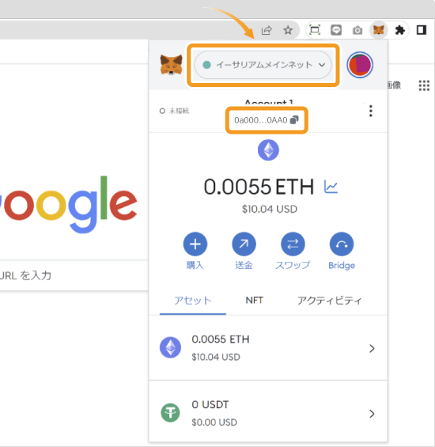Open Google apps grid icon
This screenshot has height=447, width=435.
(424, 85)
